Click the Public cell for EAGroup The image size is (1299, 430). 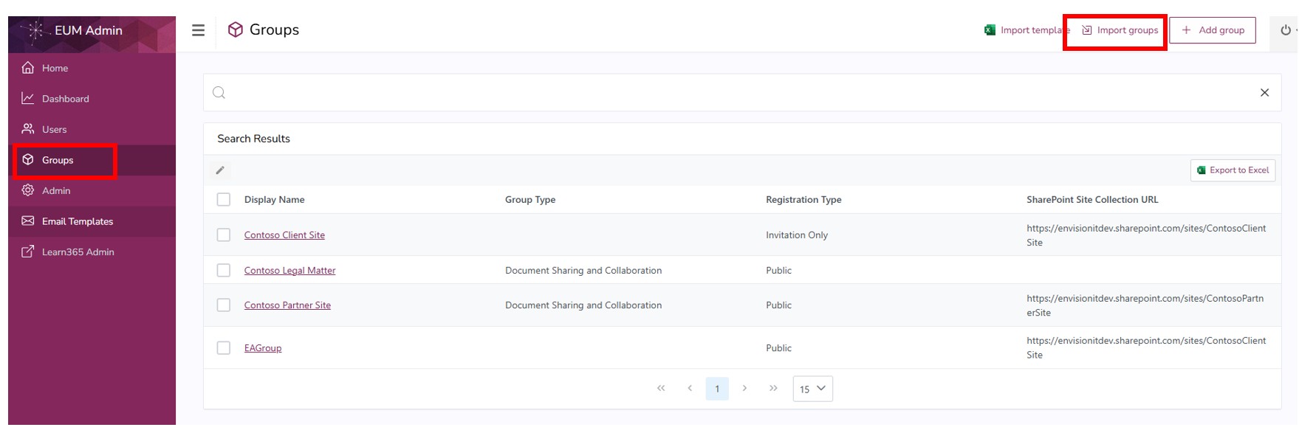click(x=778, y=348)
